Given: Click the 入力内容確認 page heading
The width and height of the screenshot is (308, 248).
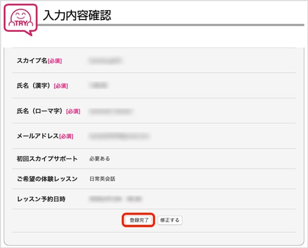Looking at the screenshot, I should [78, 15].
